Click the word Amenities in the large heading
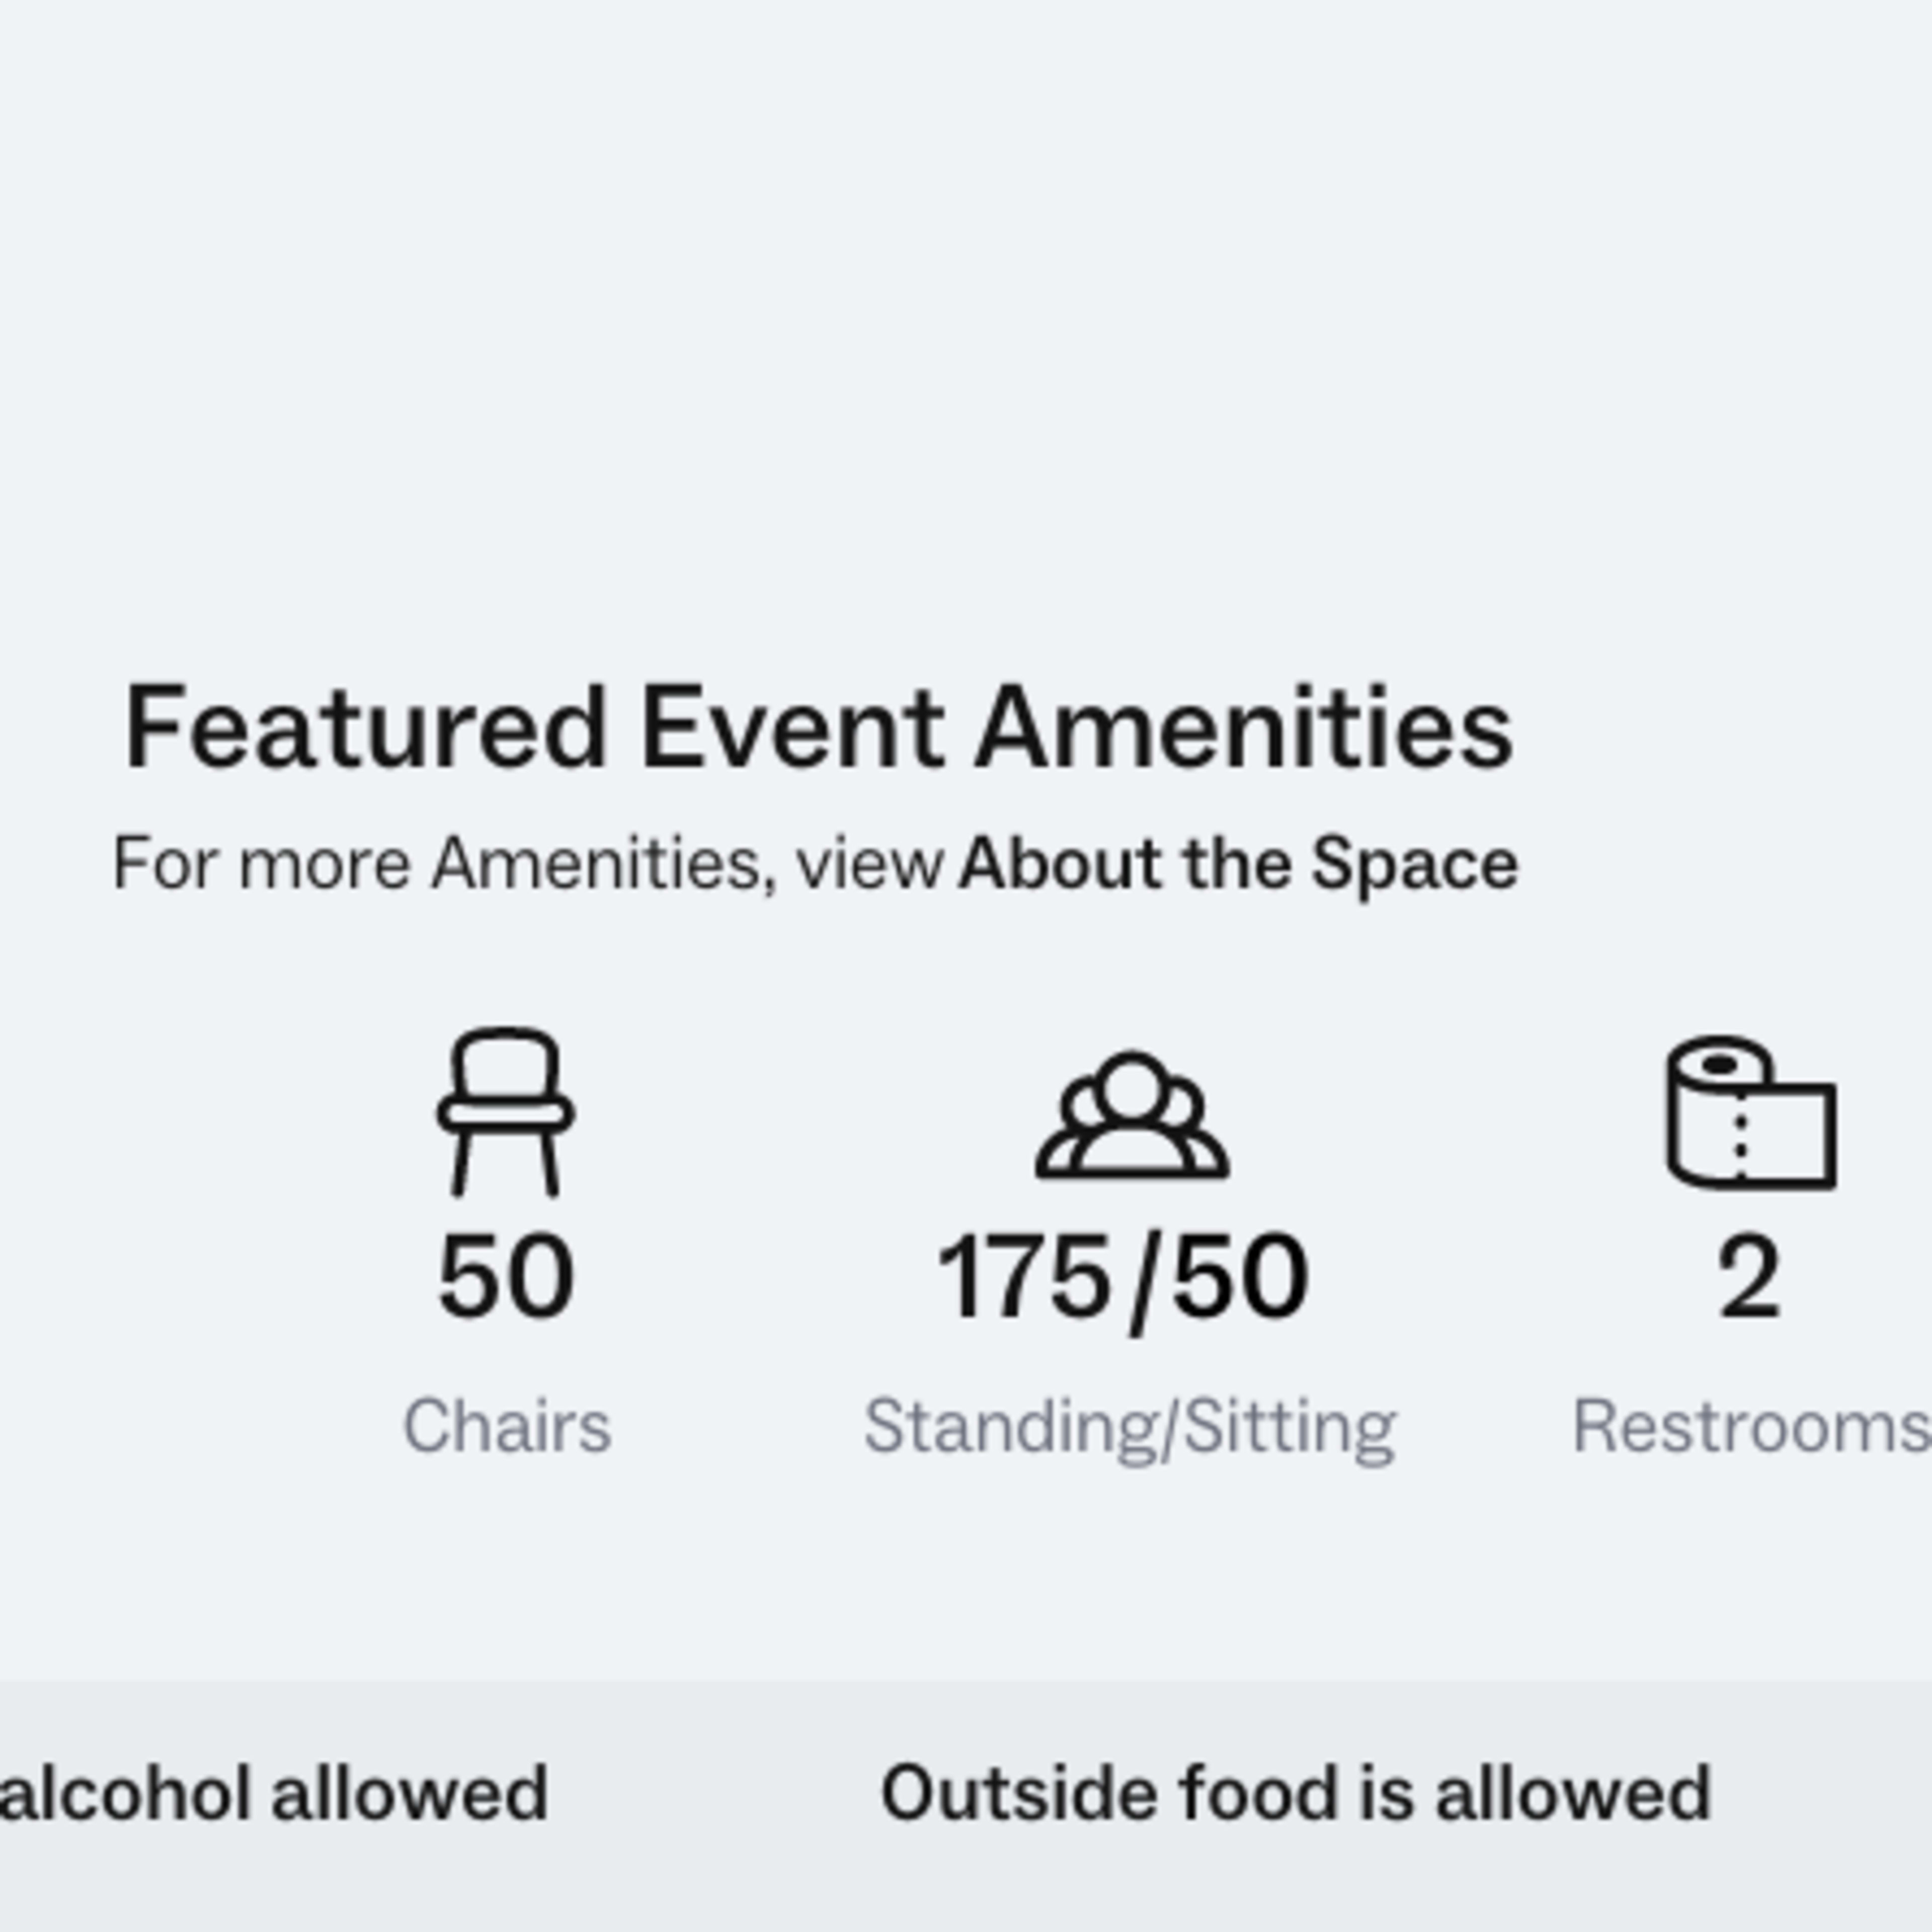Viewport: 1932px width, 1932px height. click(x=1244, y=728)
